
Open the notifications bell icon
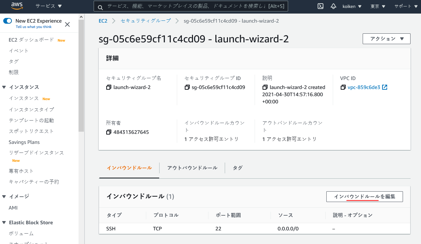click(x=333, y=6)
